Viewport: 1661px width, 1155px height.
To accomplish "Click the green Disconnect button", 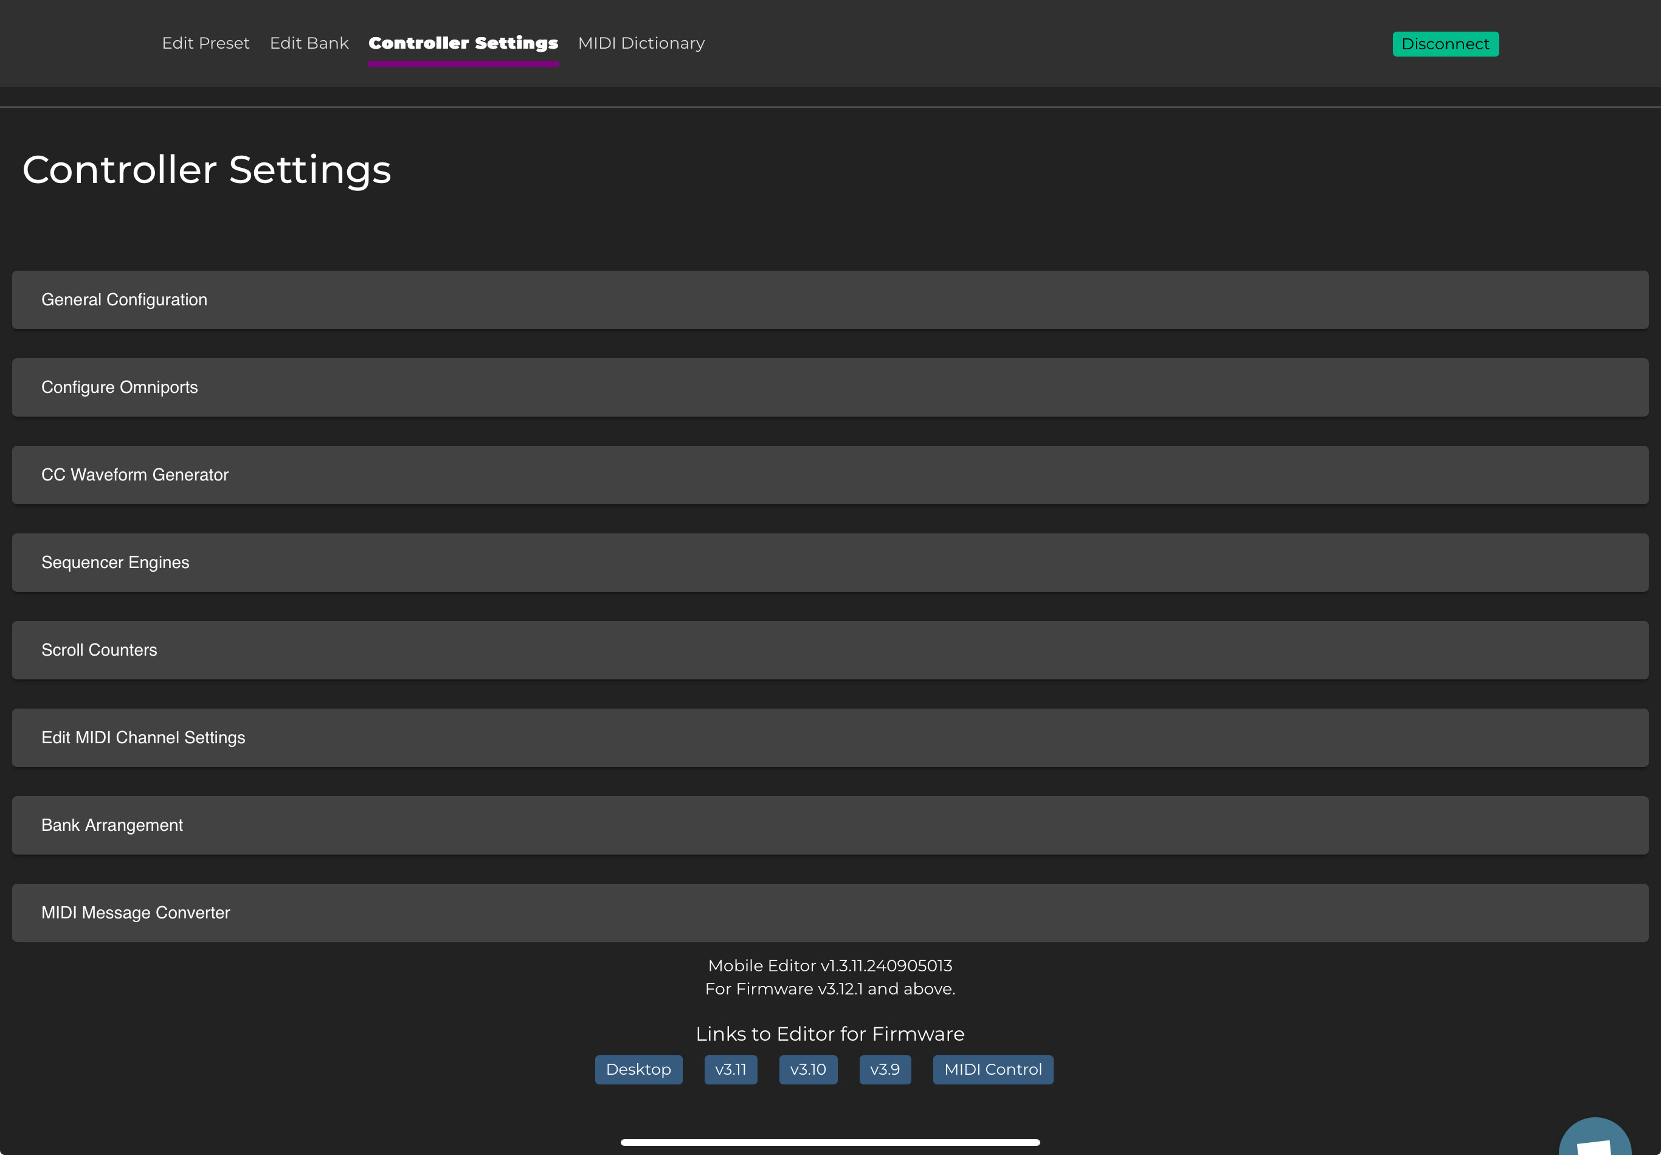I will tap(1445, 44).
